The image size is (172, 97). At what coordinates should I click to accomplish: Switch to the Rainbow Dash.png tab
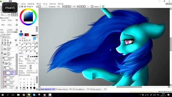pos(64,89)
